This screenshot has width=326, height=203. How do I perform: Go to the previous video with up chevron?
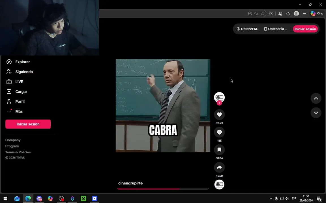tap(316, 98)
